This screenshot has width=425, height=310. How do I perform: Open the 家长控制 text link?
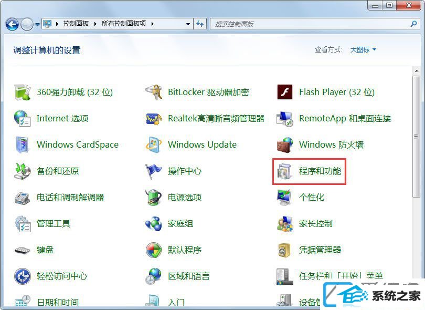(x=316, y=224)
